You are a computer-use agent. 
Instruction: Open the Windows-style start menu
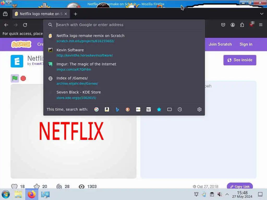[6, 194]
